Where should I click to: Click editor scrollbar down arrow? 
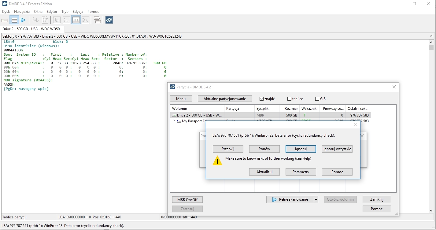tap(431, 210)
